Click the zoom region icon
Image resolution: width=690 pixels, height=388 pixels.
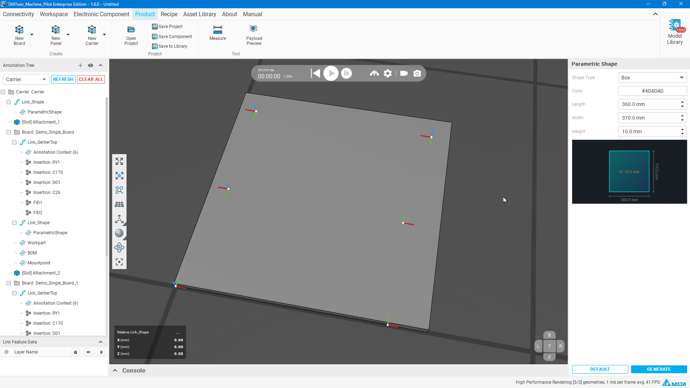pyautogui.click(x=119, y=190)
